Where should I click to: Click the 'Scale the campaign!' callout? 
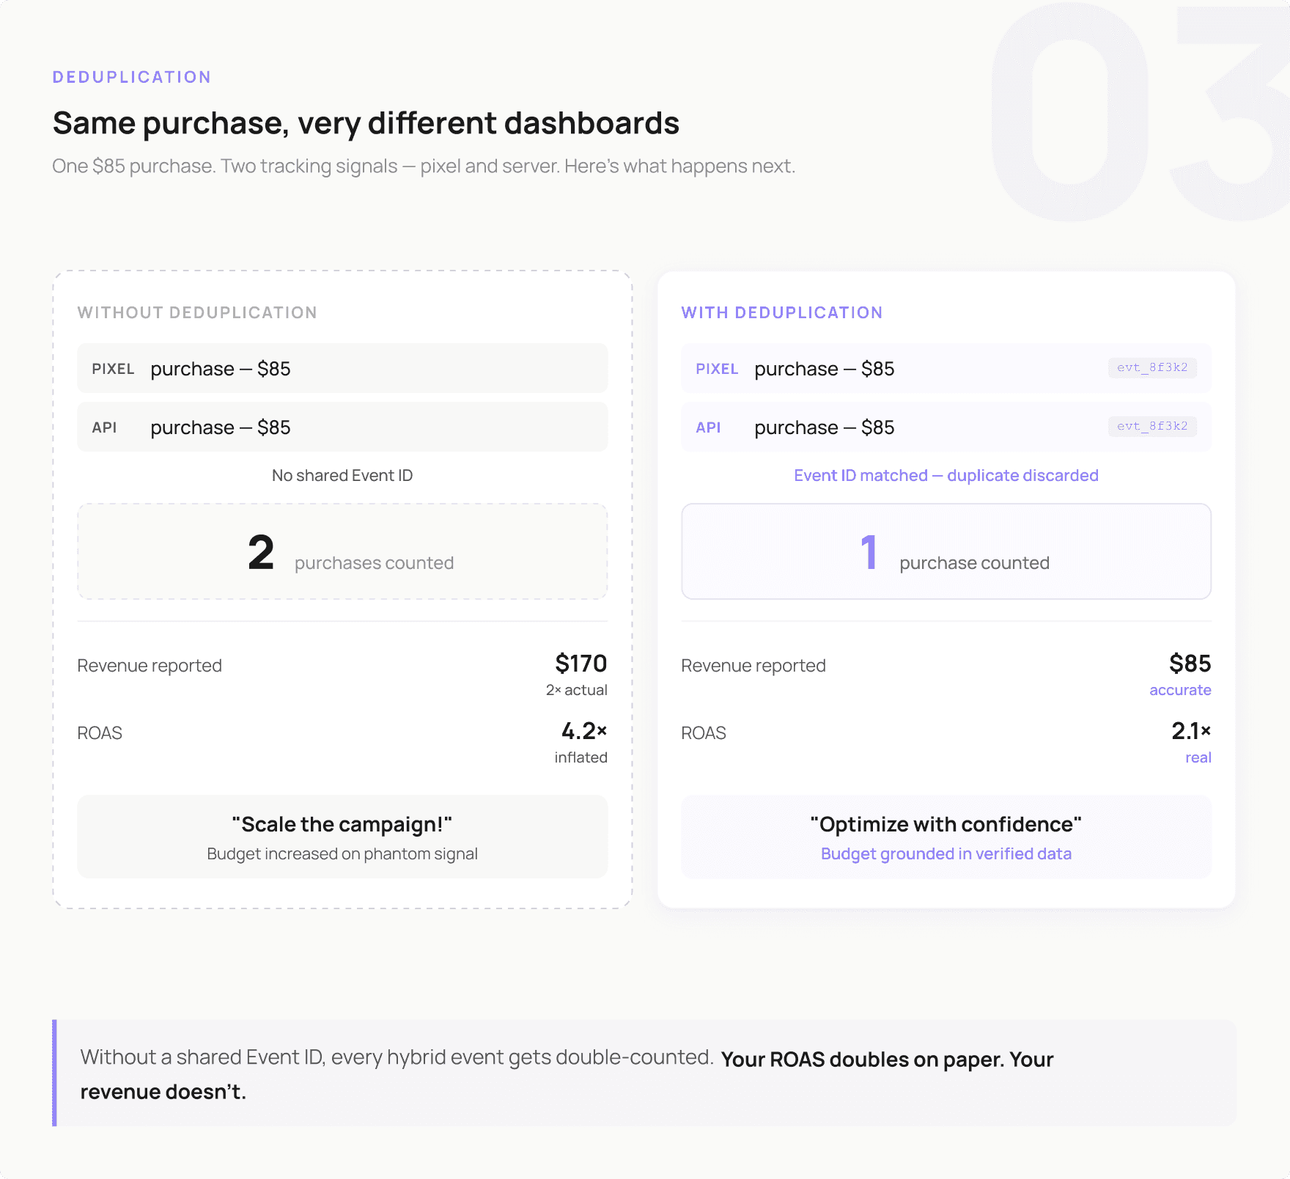point(342,837)
